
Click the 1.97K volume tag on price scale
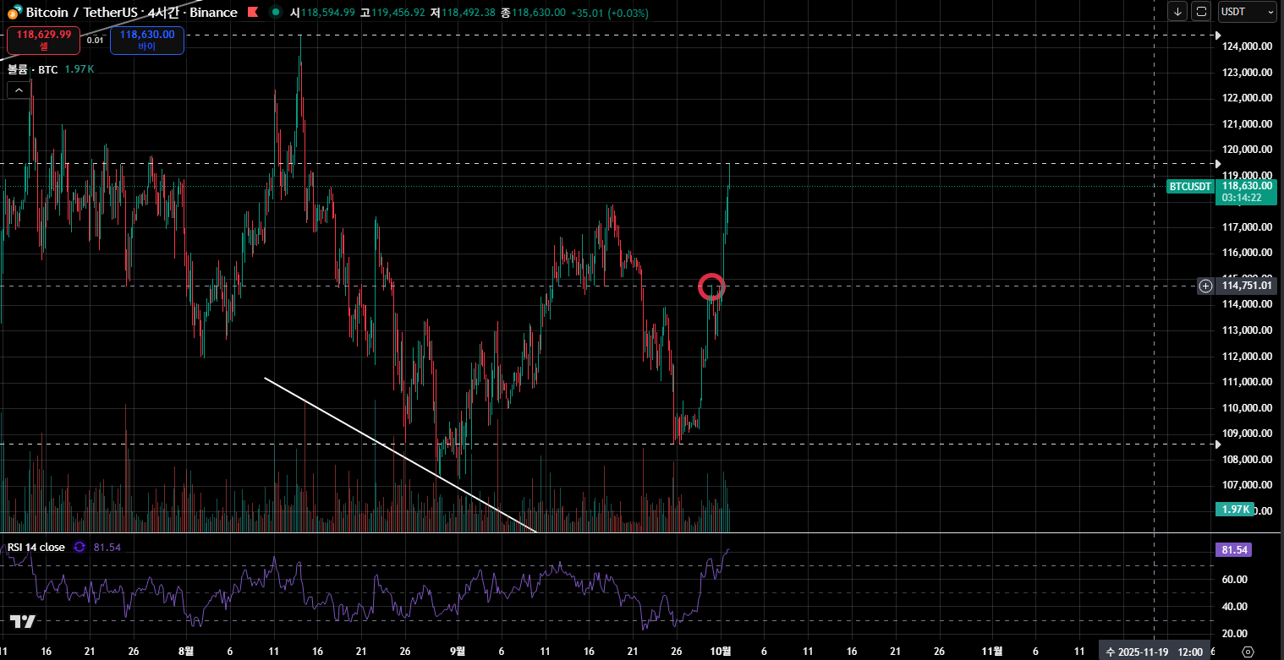pos(1235,509)
